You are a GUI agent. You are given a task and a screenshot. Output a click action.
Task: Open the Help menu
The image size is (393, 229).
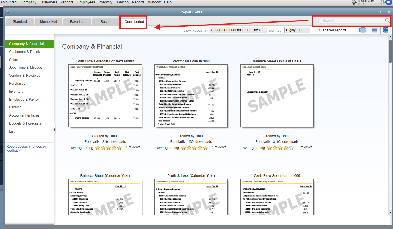tap(168, 2)
